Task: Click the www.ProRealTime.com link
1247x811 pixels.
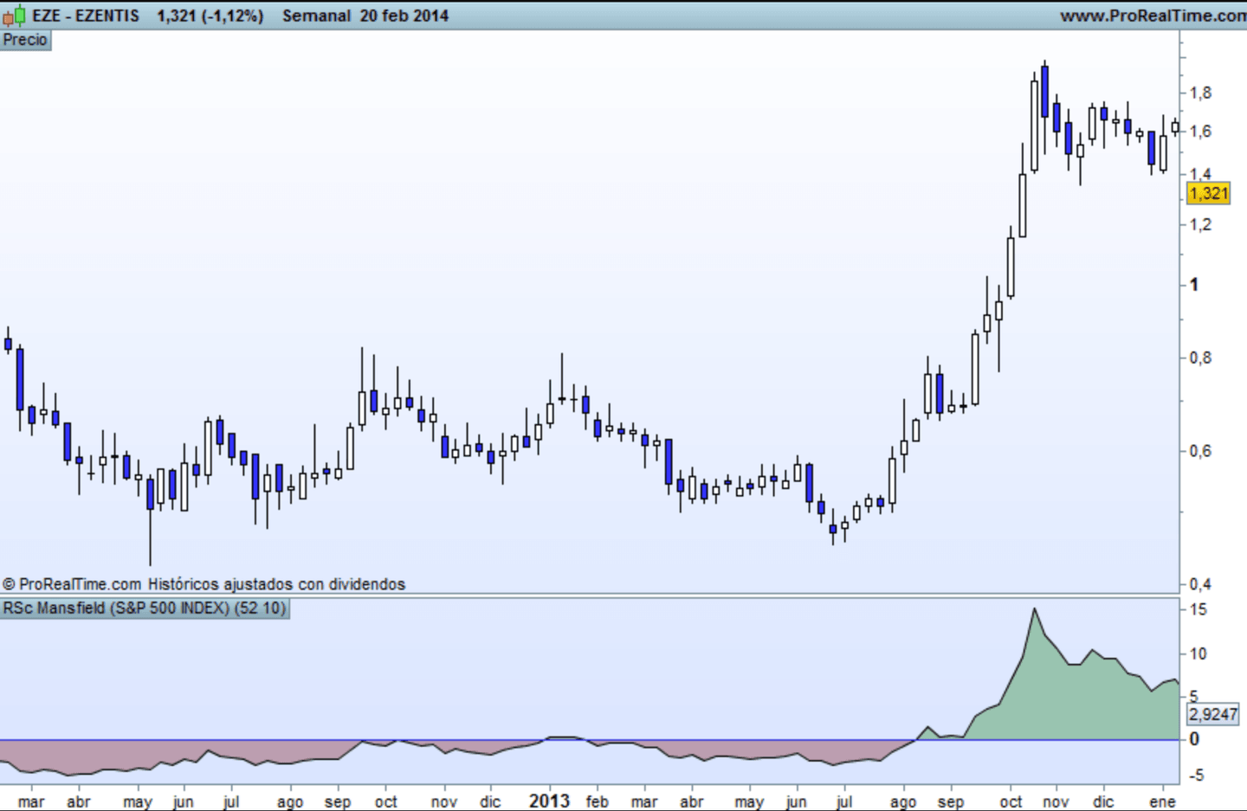Action: coord(1153,16)
